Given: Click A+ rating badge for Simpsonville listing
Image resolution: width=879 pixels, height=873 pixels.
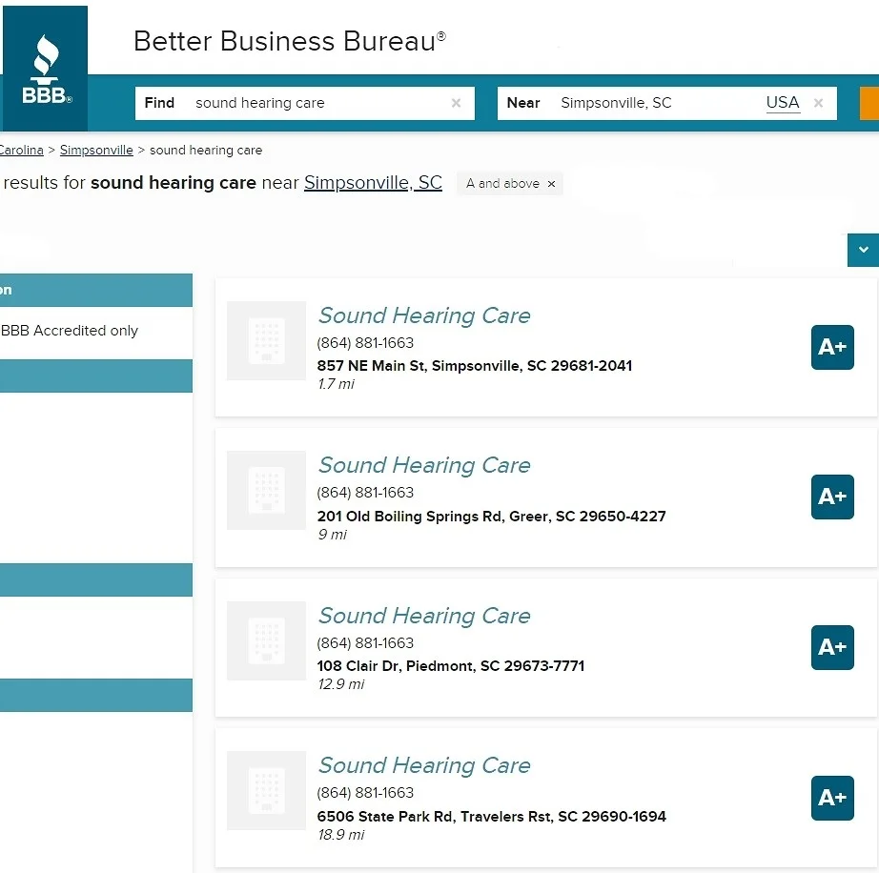Looking at the screenshot, I should (x=832, y=348).
